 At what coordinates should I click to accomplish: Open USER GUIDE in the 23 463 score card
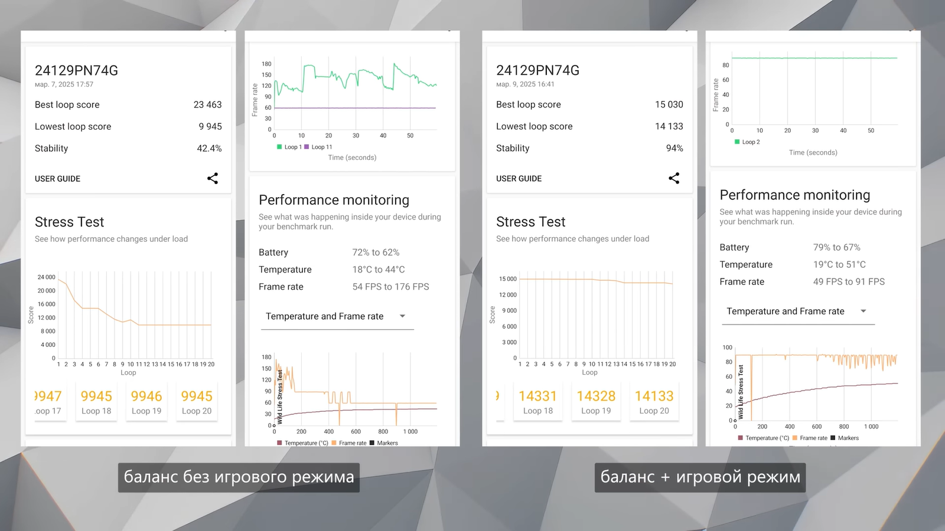57,179
